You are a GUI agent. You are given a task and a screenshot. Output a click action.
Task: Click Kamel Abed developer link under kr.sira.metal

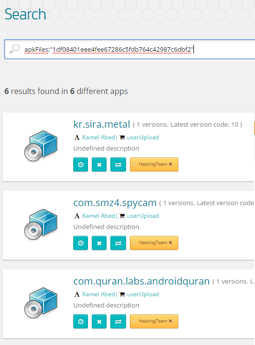pyautogui.click(x=98, y=137)
